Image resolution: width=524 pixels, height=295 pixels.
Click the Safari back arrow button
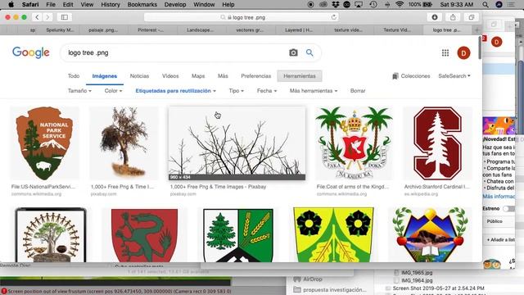37,17
